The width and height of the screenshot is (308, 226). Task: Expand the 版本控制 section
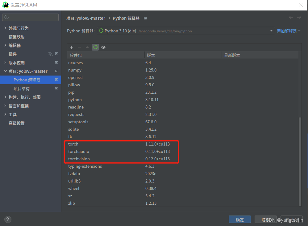tap(5, 63)
